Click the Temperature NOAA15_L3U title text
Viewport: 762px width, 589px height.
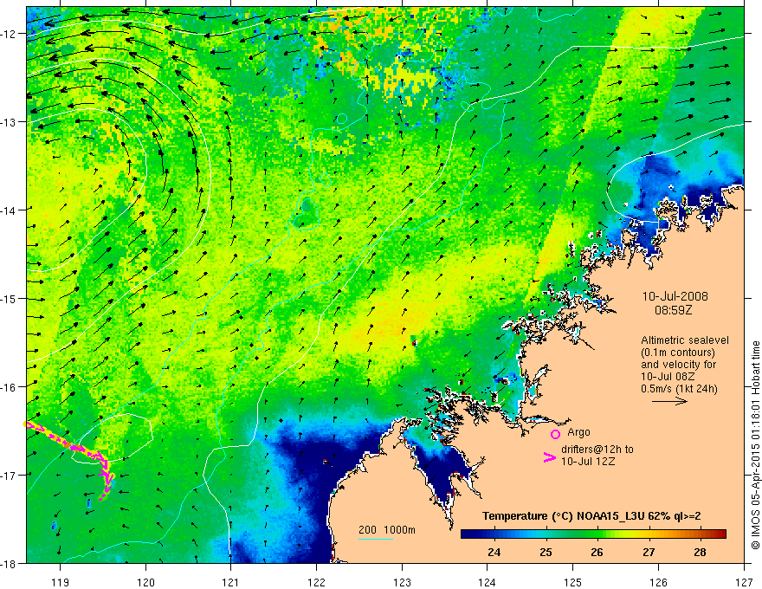click(x=591, y=516)
